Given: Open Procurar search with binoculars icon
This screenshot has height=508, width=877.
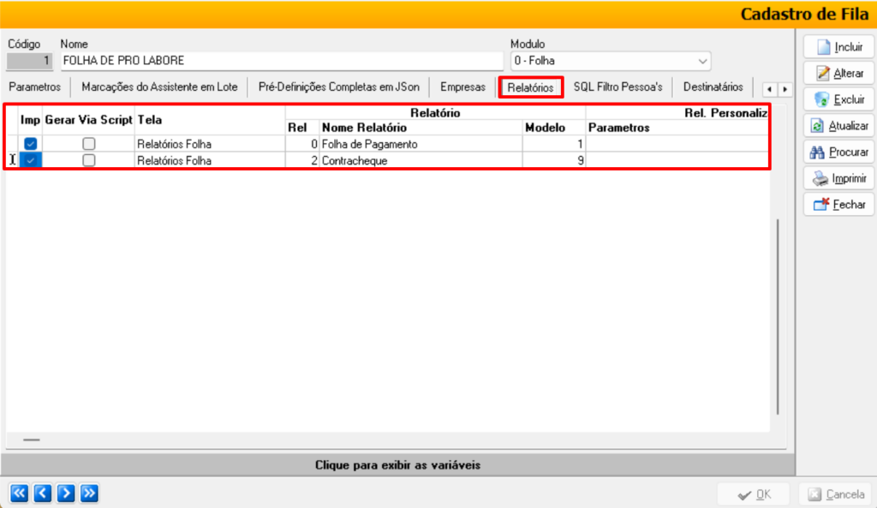Looking at the screenshot, I should tap(838, 152).
